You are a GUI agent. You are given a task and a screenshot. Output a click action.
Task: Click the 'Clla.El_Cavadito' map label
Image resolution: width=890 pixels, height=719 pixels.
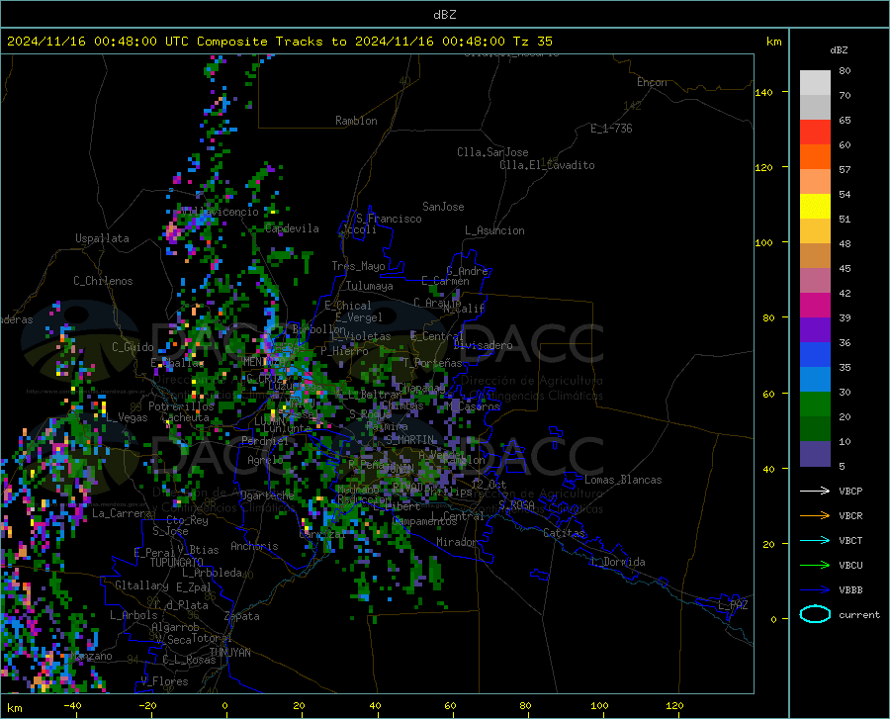click(x=547, y=165)
